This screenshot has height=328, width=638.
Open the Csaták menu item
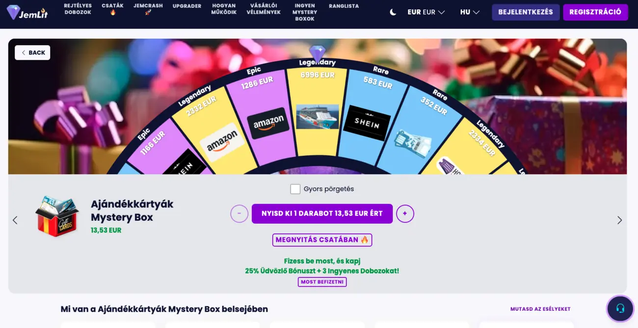tap(113, 9)
